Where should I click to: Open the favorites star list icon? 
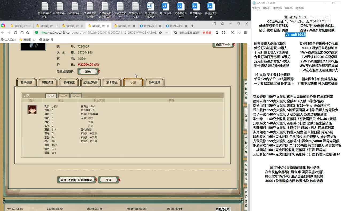coord(28,33)
